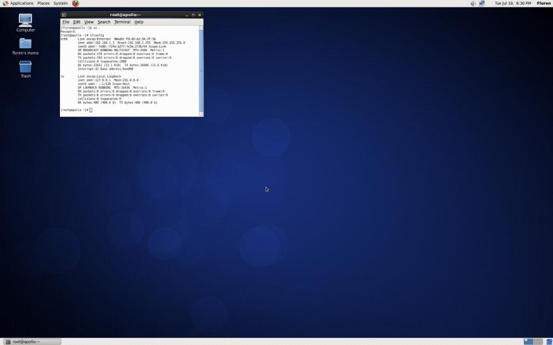553x345 pixels.
Task: Click the terminal window menu icon in the title bar
Action: point(64,15)
